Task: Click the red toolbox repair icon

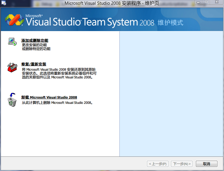Action: 12,68
